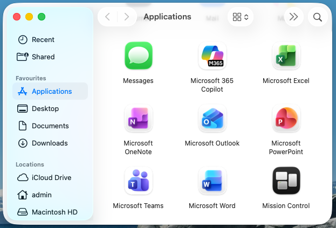Click the 'Messages' label text
Viewport: 336px width, 228px height.
pyautogui.click(x=138, y=81)
